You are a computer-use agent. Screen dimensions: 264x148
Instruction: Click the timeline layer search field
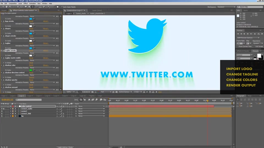click(29, 100)
